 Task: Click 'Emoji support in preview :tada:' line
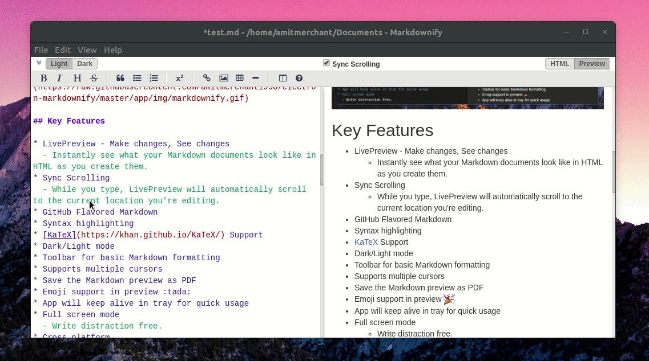pyautogui.click(x=112, y=292)
